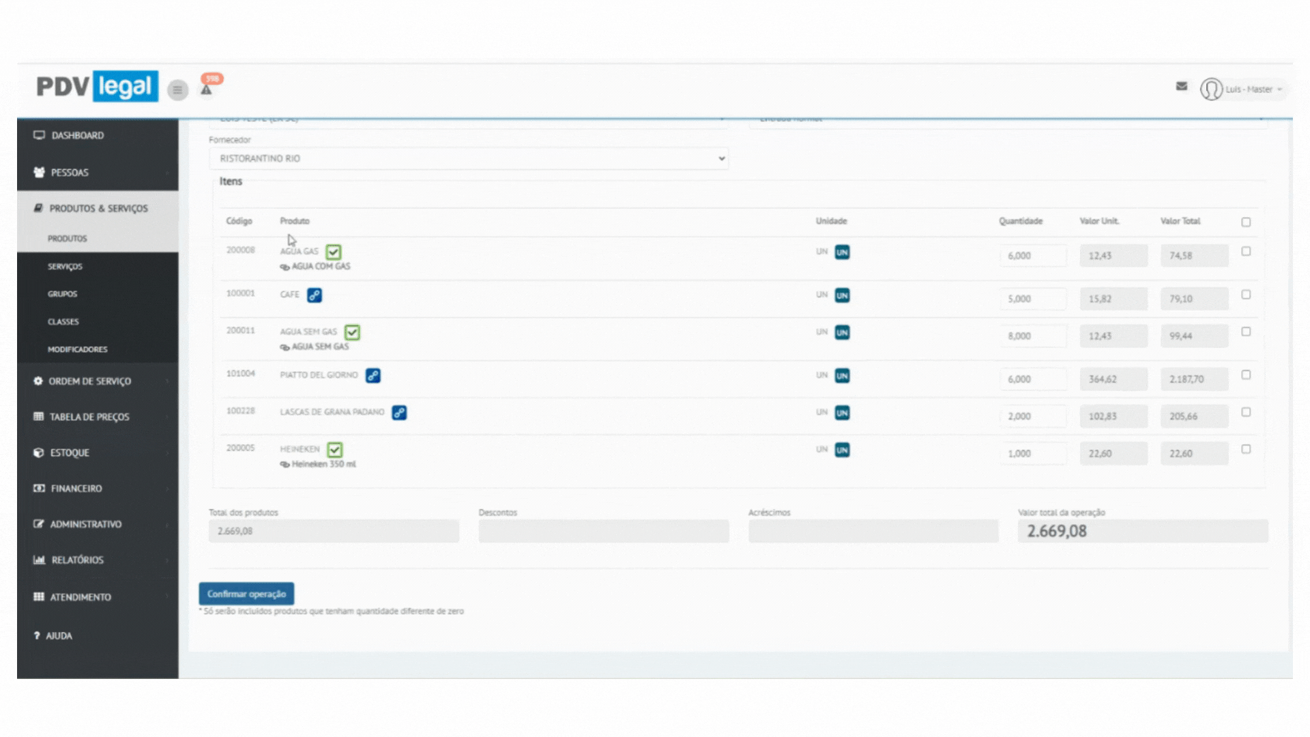Click green check icon beside AGUA SEM GAS
Screen dimensions: 1310x737
click(x=352, y=333)
